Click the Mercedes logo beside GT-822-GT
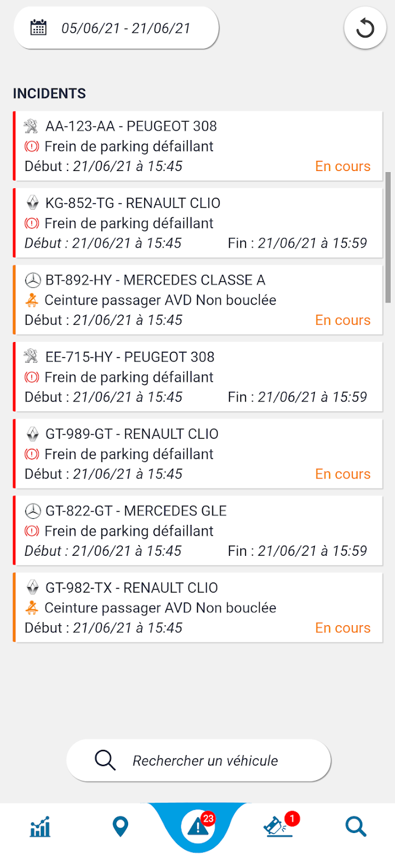The width and height of the screenshot is (395, 855). [33, 511]
